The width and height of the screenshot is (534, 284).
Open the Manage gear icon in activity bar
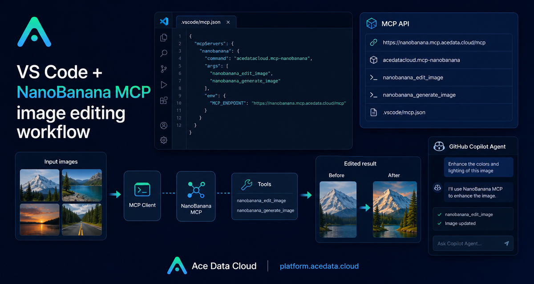164,140
